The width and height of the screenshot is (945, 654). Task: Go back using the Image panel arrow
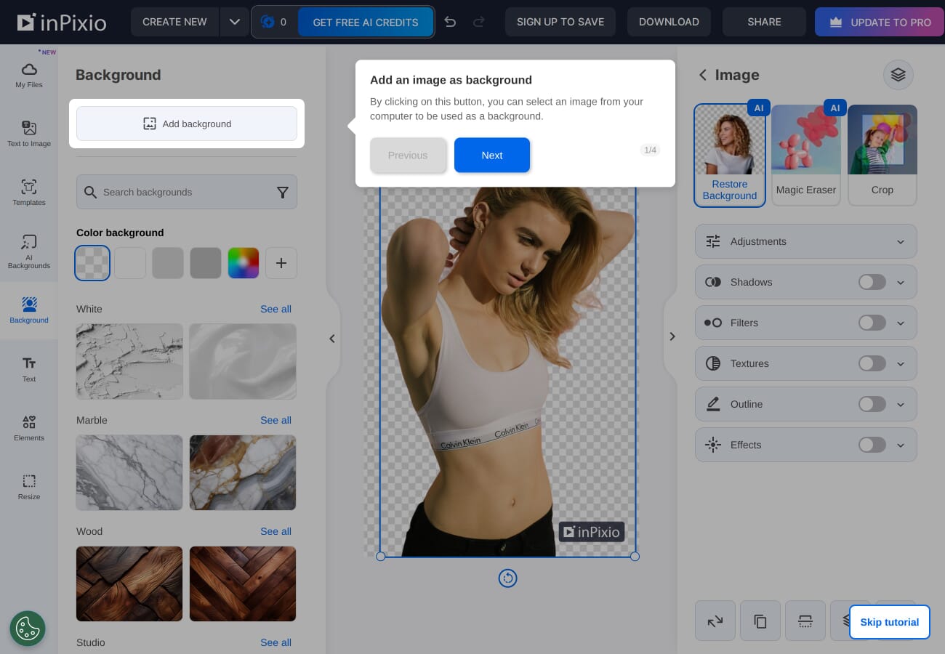tap(703, 75)
